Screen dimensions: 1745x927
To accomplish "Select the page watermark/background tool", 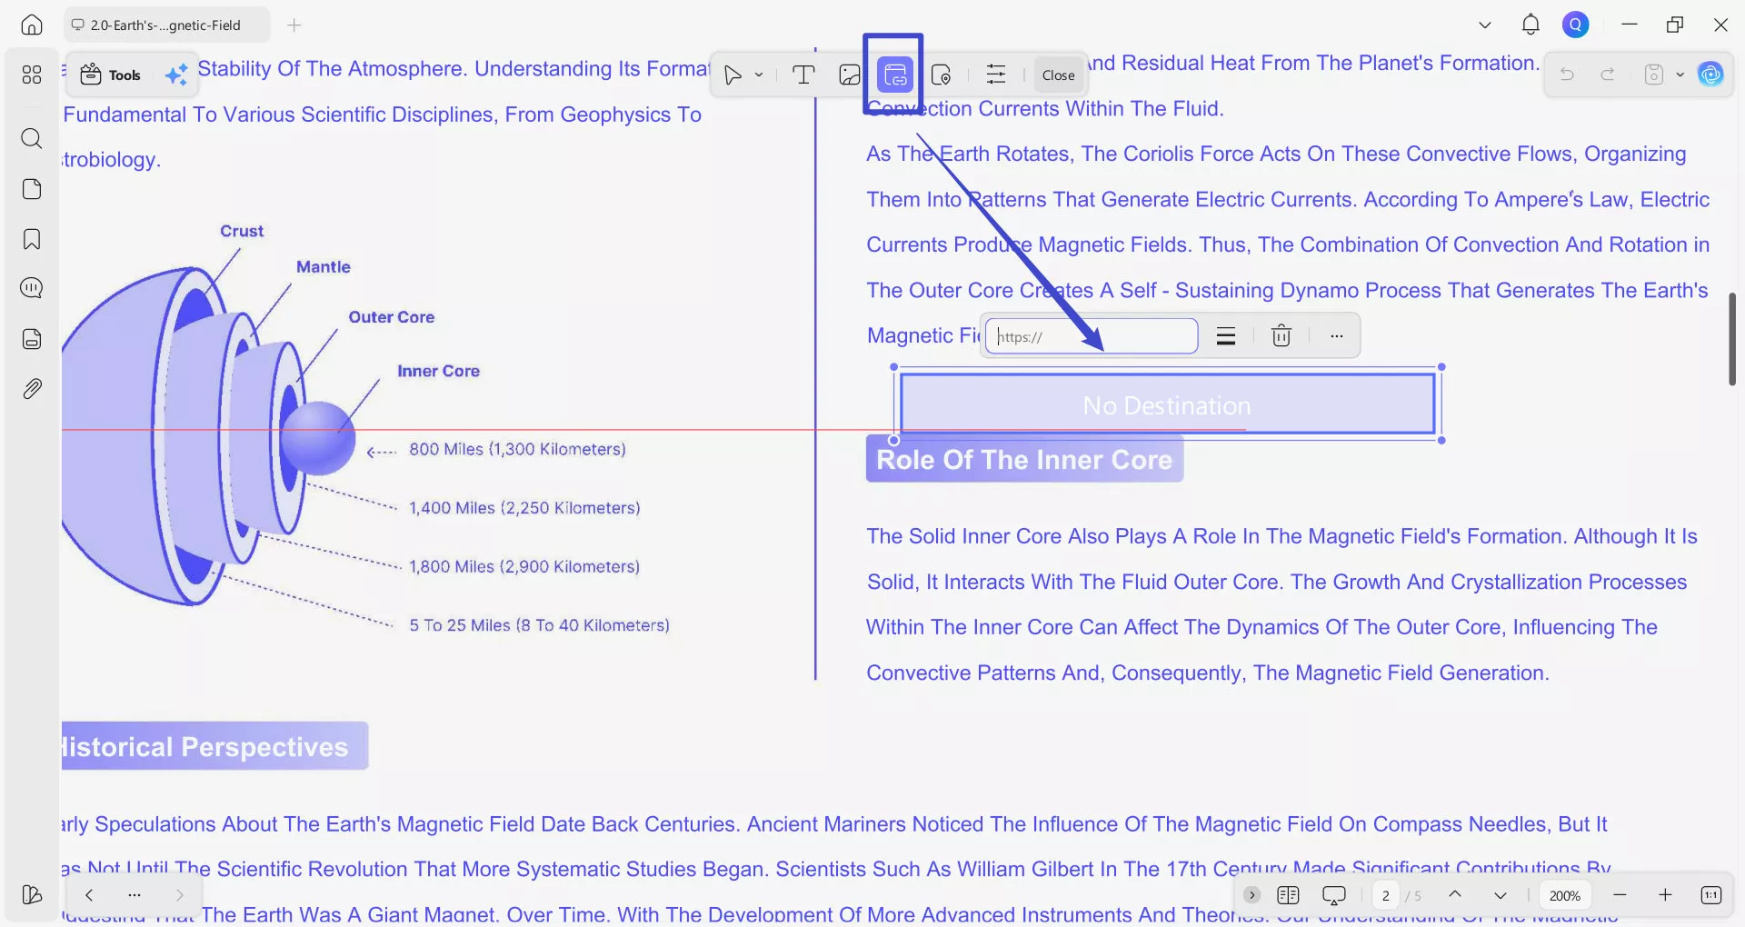I will click(x=942, y=75).
